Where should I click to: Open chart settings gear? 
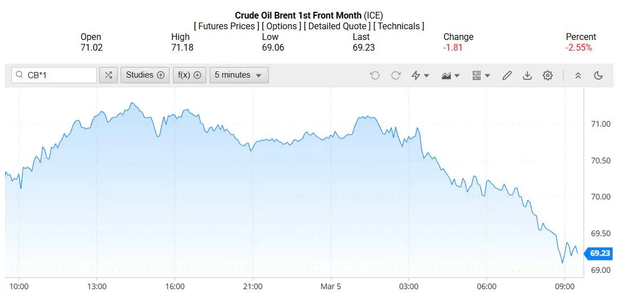click(547, 75)
